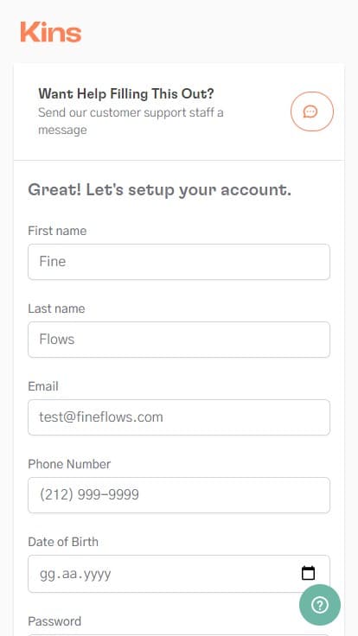The width and height of the screenshot is (358, 636).
Task: Click the green question mark help button
Action: (x=320, y=605)
